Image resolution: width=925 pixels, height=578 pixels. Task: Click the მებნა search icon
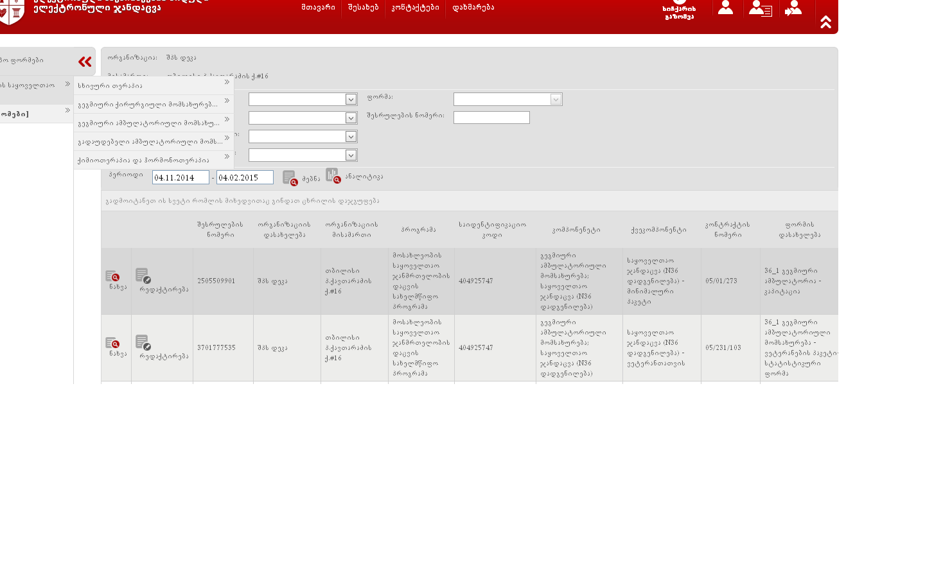pos(290,178)
